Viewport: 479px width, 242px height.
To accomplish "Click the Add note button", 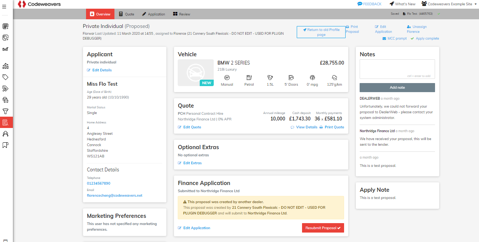I will tap(397, 88).
